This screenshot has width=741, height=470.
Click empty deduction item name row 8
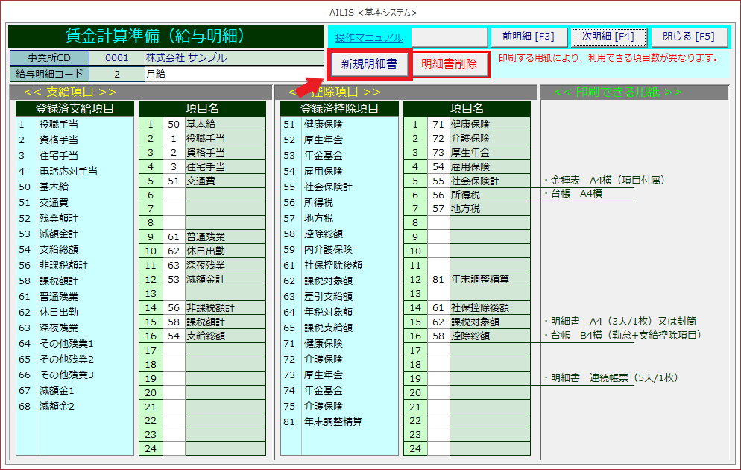pyautogui.click(x=489, y=223)
